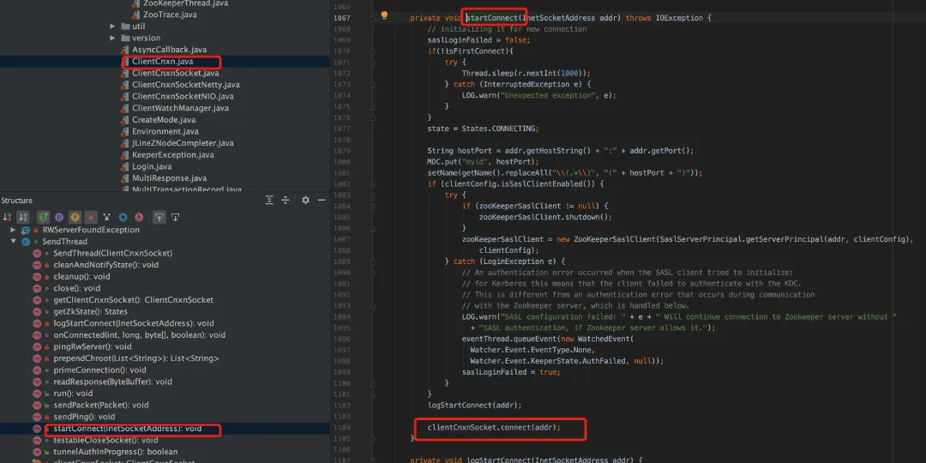Image resolution: width=926 pixels, height=463 pixels.
Task: Click Collapse All in Structure panel header
Action: pyautogui.click(x=286, y=200)
